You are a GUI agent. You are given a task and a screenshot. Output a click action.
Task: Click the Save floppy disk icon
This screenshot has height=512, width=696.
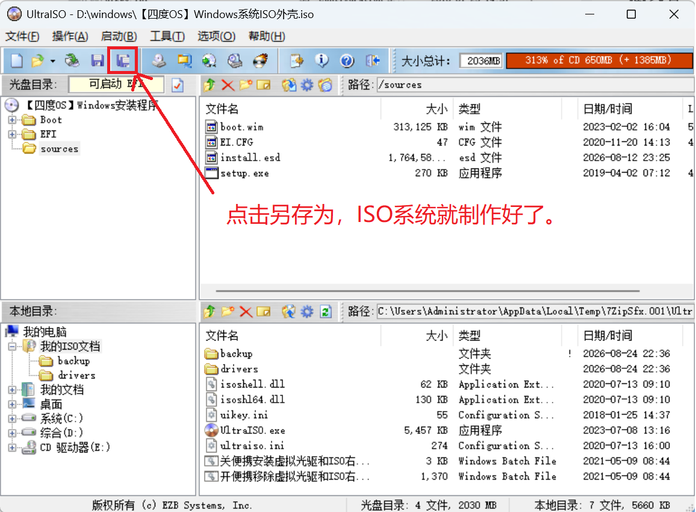97,60
